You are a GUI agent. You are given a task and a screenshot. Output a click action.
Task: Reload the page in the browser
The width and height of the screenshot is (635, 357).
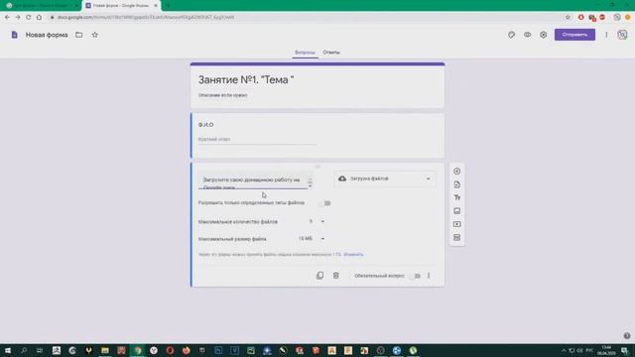pos(29,18)
